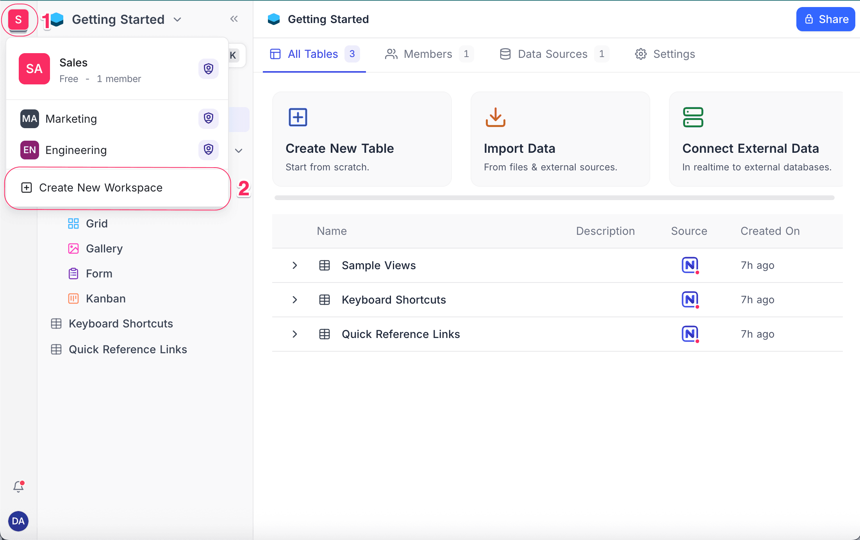Click the Connect External Data database icon
This screenshot has height=540, width=860.
693,117
